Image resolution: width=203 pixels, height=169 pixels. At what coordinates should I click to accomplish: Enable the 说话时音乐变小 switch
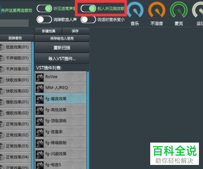tap(88, 19)
